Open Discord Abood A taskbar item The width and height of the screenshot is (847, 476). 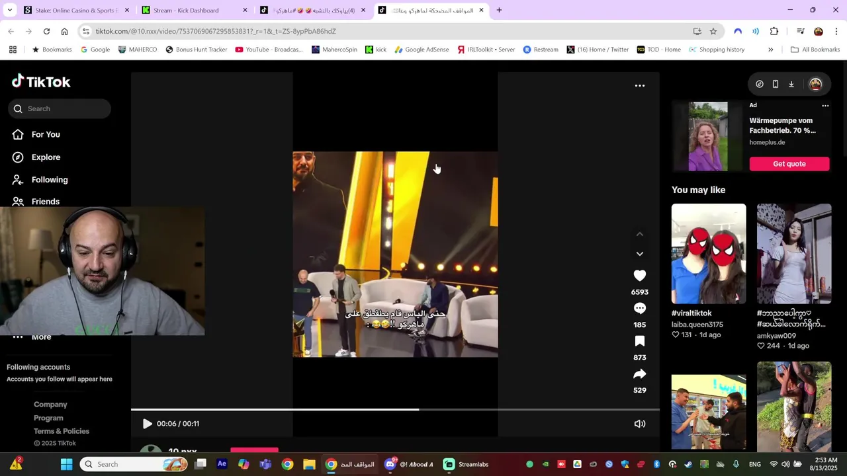[x=409, y=464]
